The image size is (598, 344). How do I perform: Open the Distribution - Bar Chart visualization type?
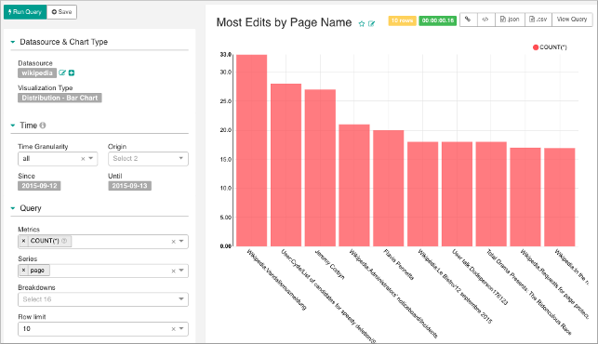pos(60,98)
